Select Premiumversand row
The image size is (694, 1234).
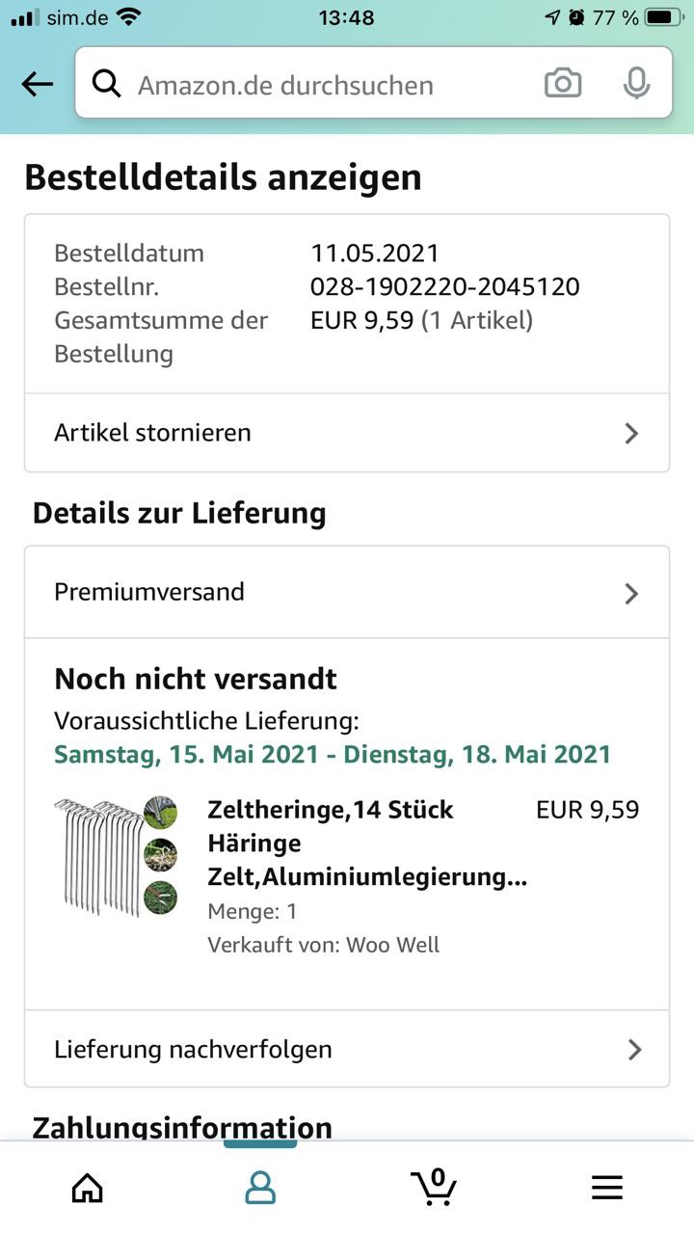347,592
